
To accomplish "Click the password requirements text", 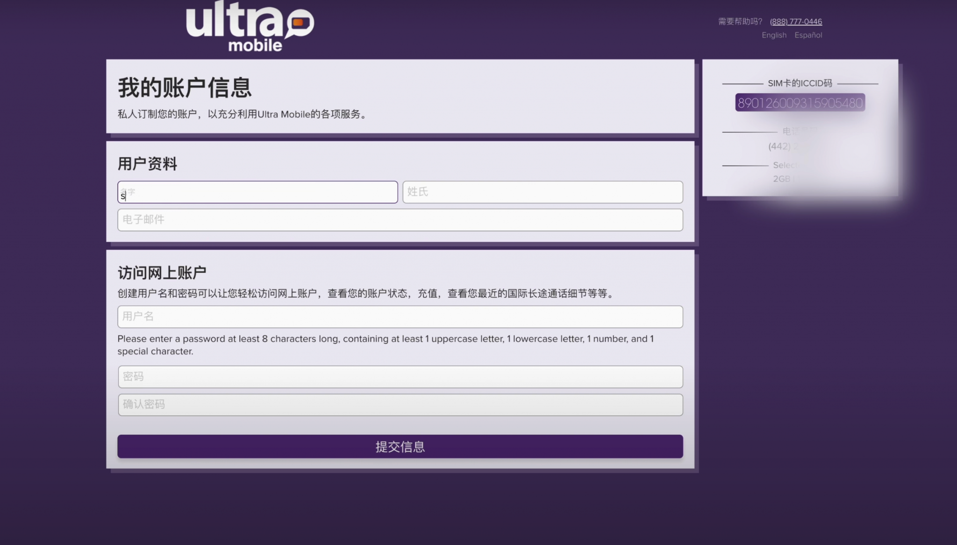I will point(386,345).
